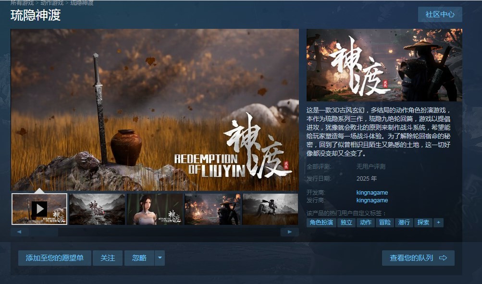Open the 社区中心 page
Screen dimensions: 482x284
click(x=440, y=14)
